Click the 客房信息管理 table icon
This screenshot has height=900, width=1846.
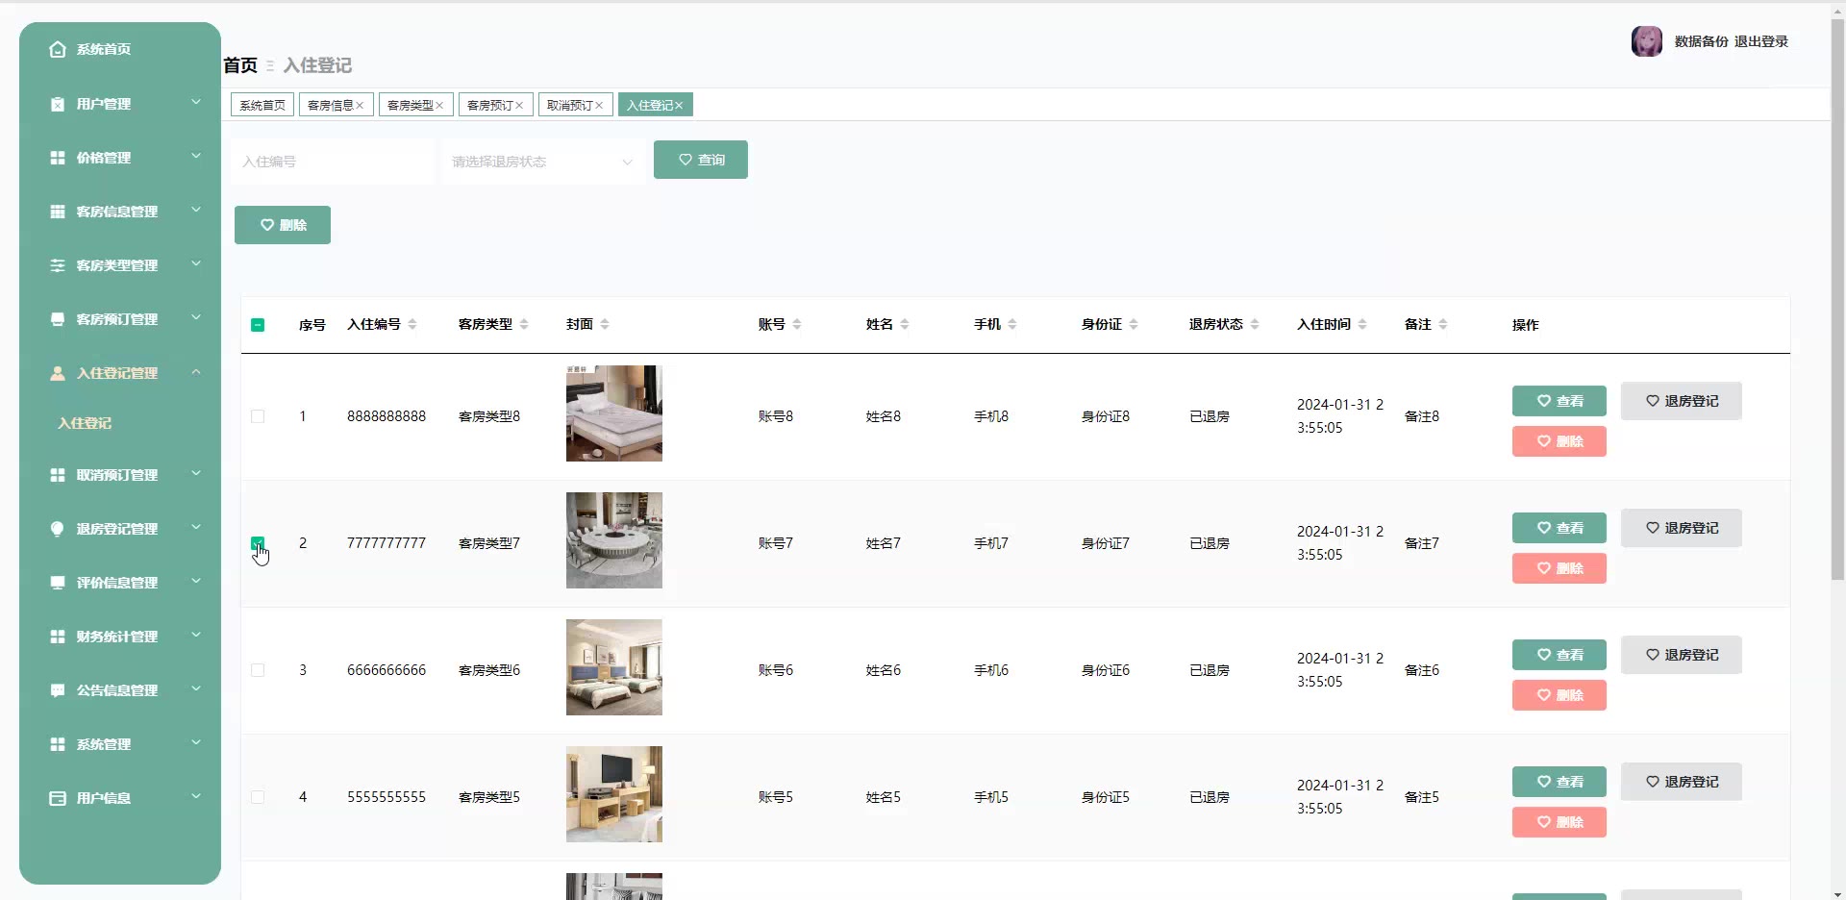coord(58,212)
